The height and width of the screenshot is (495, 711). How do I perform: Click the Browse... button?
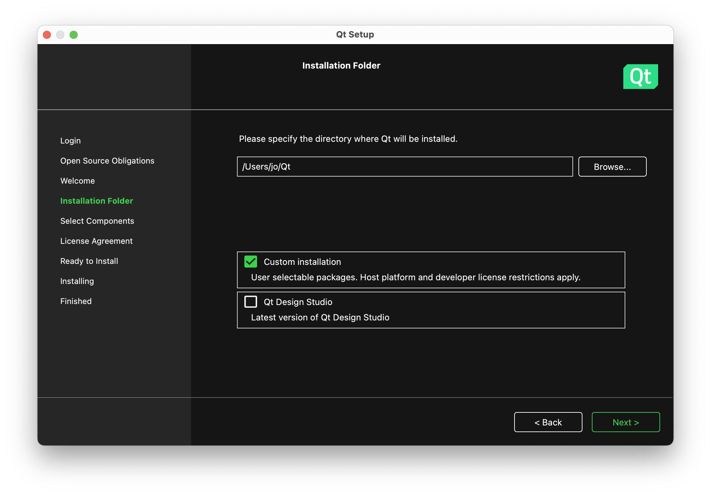pyautogui.click(x=612, y=167)
